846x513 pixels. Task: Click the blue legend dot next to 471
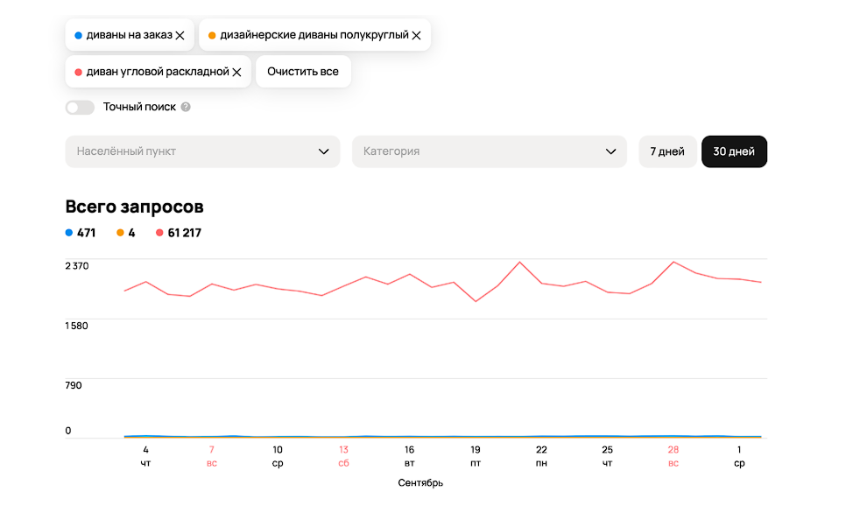(x=69, y=233)
